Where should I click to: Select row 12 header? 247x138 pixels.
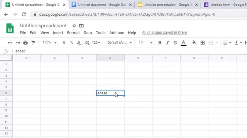[6, 128]
